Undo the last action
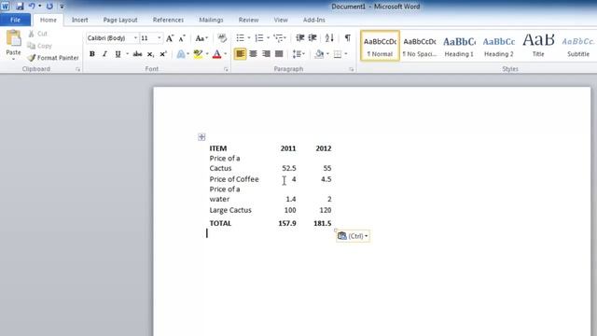The image size is (597, 336). pos(32,7)
